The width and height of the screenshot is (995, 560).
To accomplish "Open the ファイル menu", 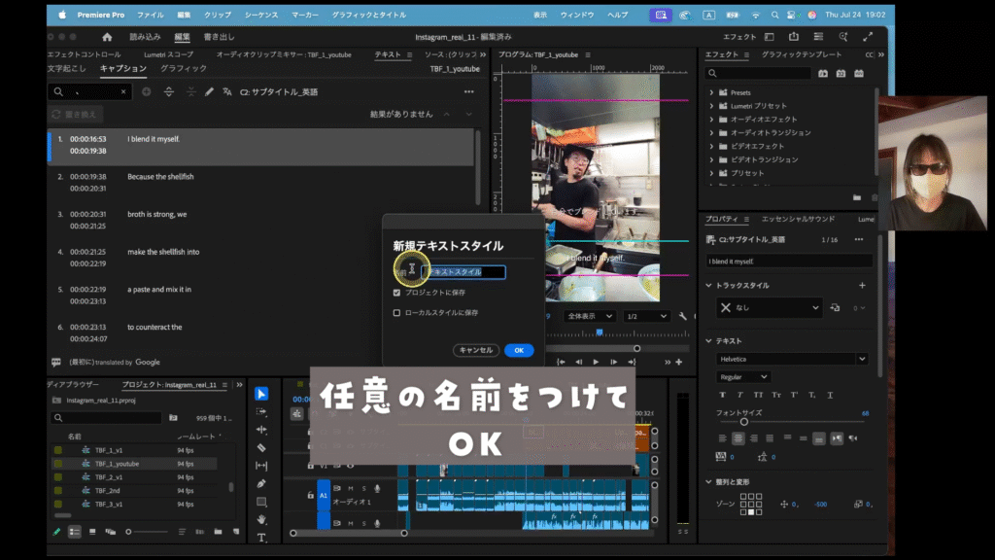I will tap(151, 15).
